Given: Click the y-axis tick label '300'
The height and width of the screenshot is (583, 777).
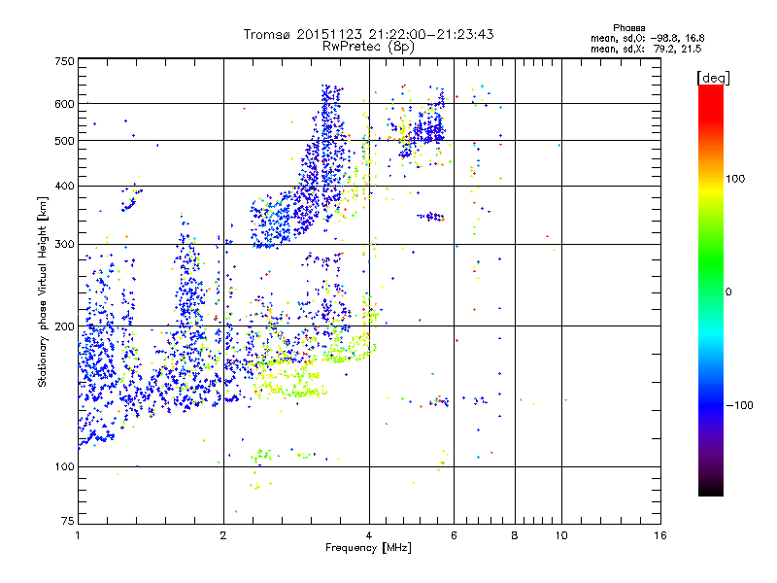Looking at the screenshot, I should point(64,245).
